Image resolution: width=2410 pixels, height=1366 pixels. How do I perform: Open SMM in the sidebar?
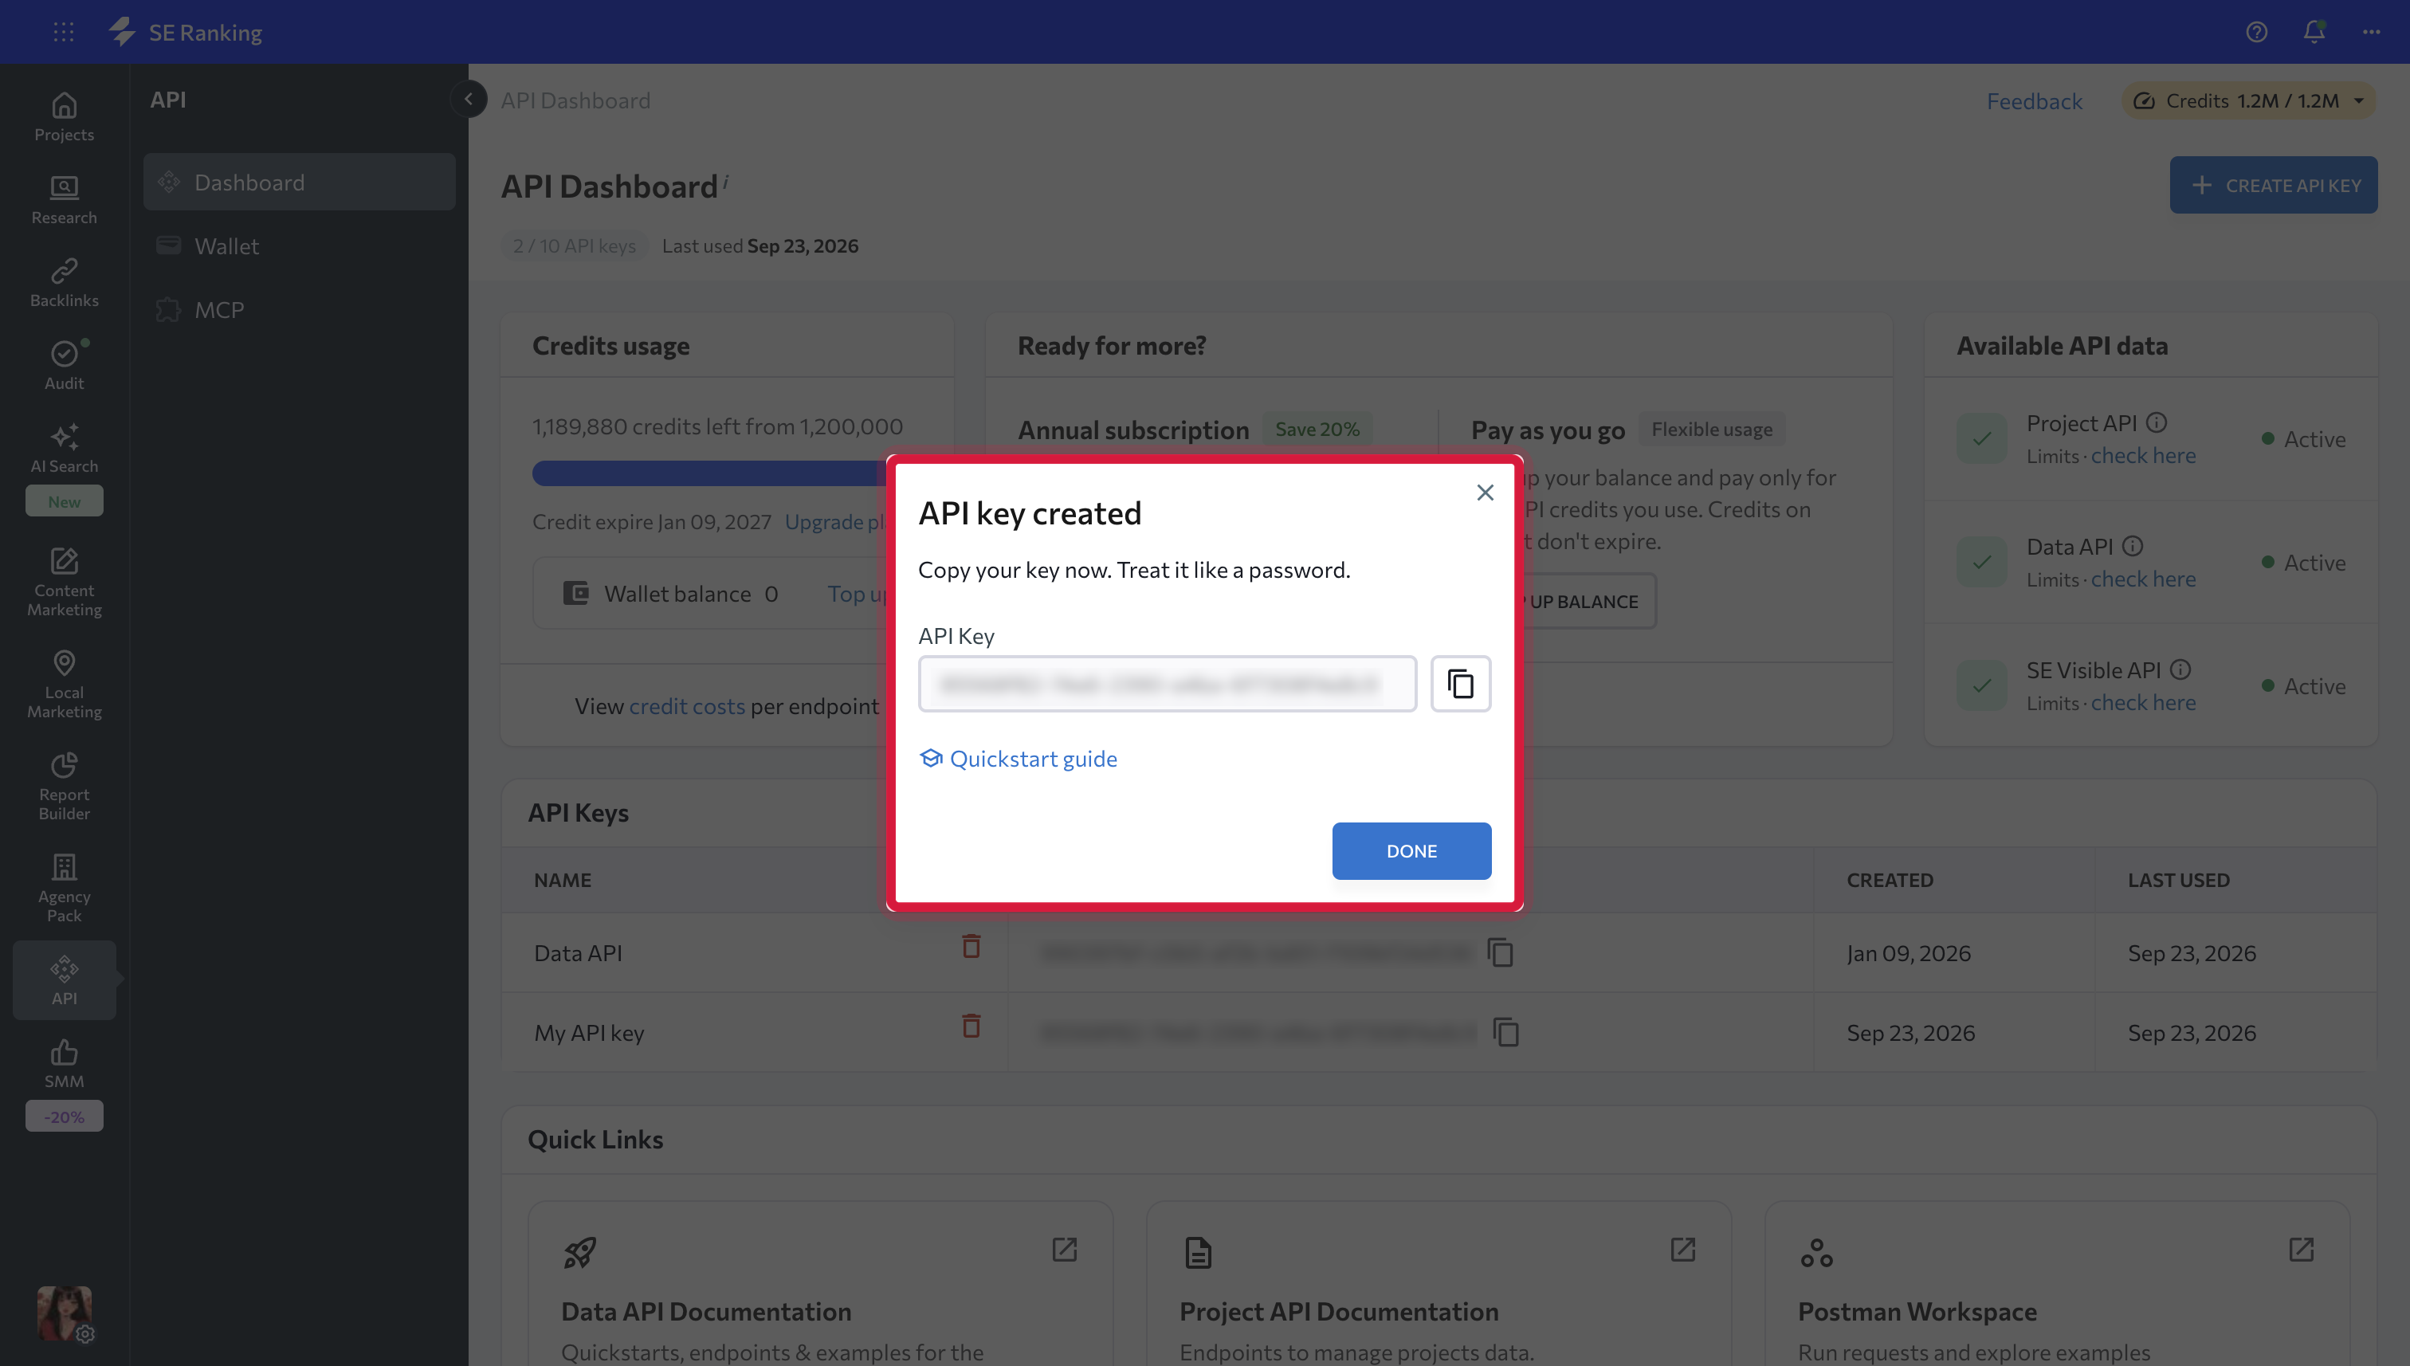[64, 1064]
